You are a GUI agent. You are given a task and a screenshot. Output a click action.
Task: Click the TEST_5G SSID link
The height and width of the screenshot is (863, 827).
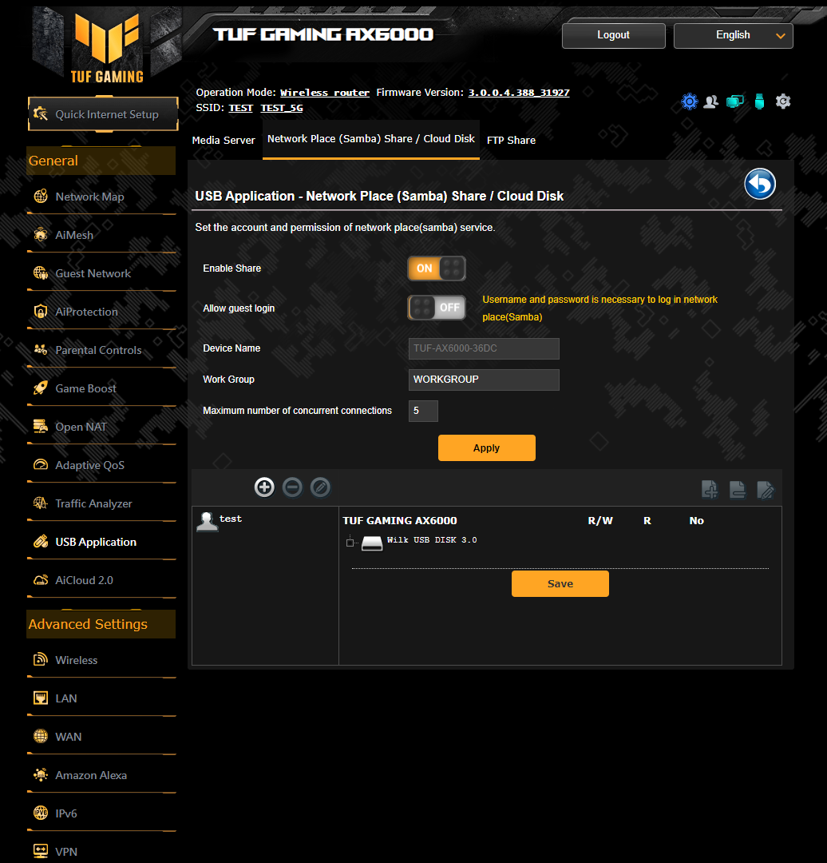pyautogui.click(x=282, y=108)
